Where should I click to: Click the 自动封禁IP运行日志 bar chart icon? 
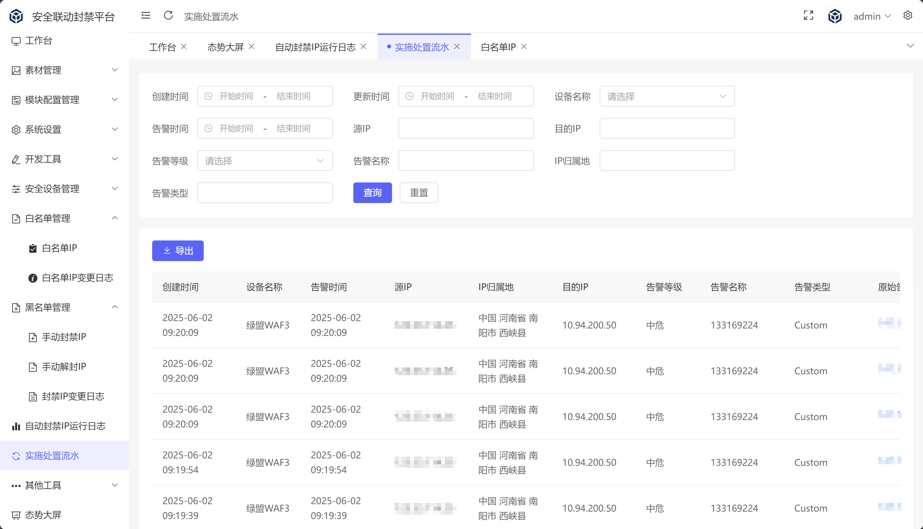(x=16, y=426)
